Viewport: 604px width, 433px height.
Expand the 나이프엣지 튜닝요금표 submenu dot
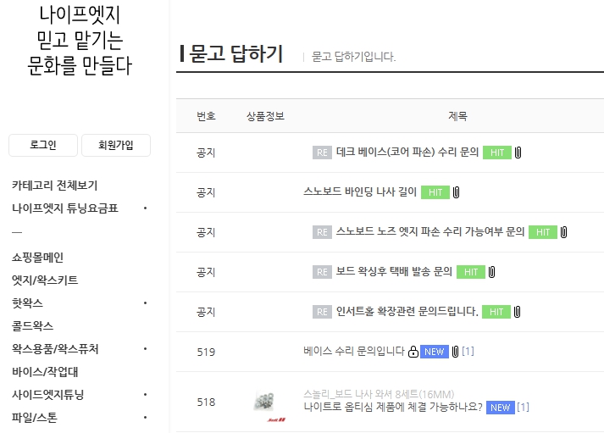pos(146,208)
